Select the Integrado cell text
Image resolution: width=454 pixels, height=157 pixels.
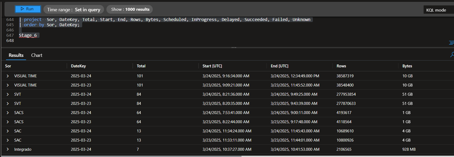coord(23,149)
